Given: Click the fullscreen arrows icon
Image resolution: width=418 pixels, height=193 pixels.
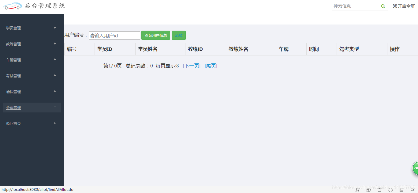Looking at the screenshot, I should [395, 6].
